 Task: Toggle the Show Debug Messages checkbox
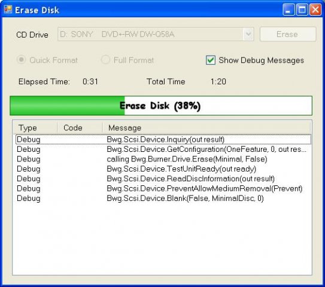(x=211, y=60)
